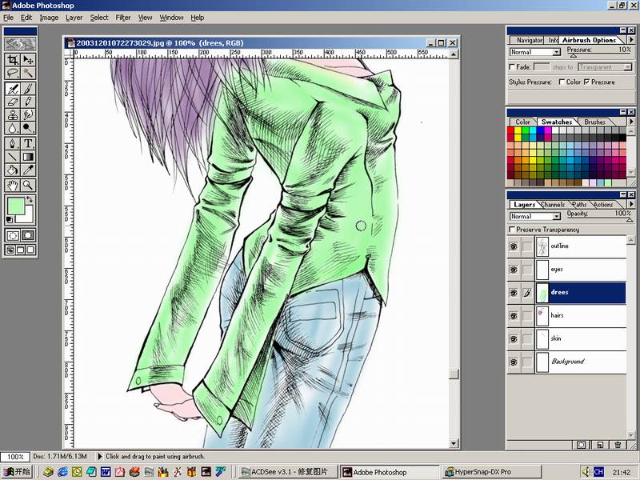The image size is (640, 480).
Task: Hide the skin layer
Action: (x=514, y=338)
